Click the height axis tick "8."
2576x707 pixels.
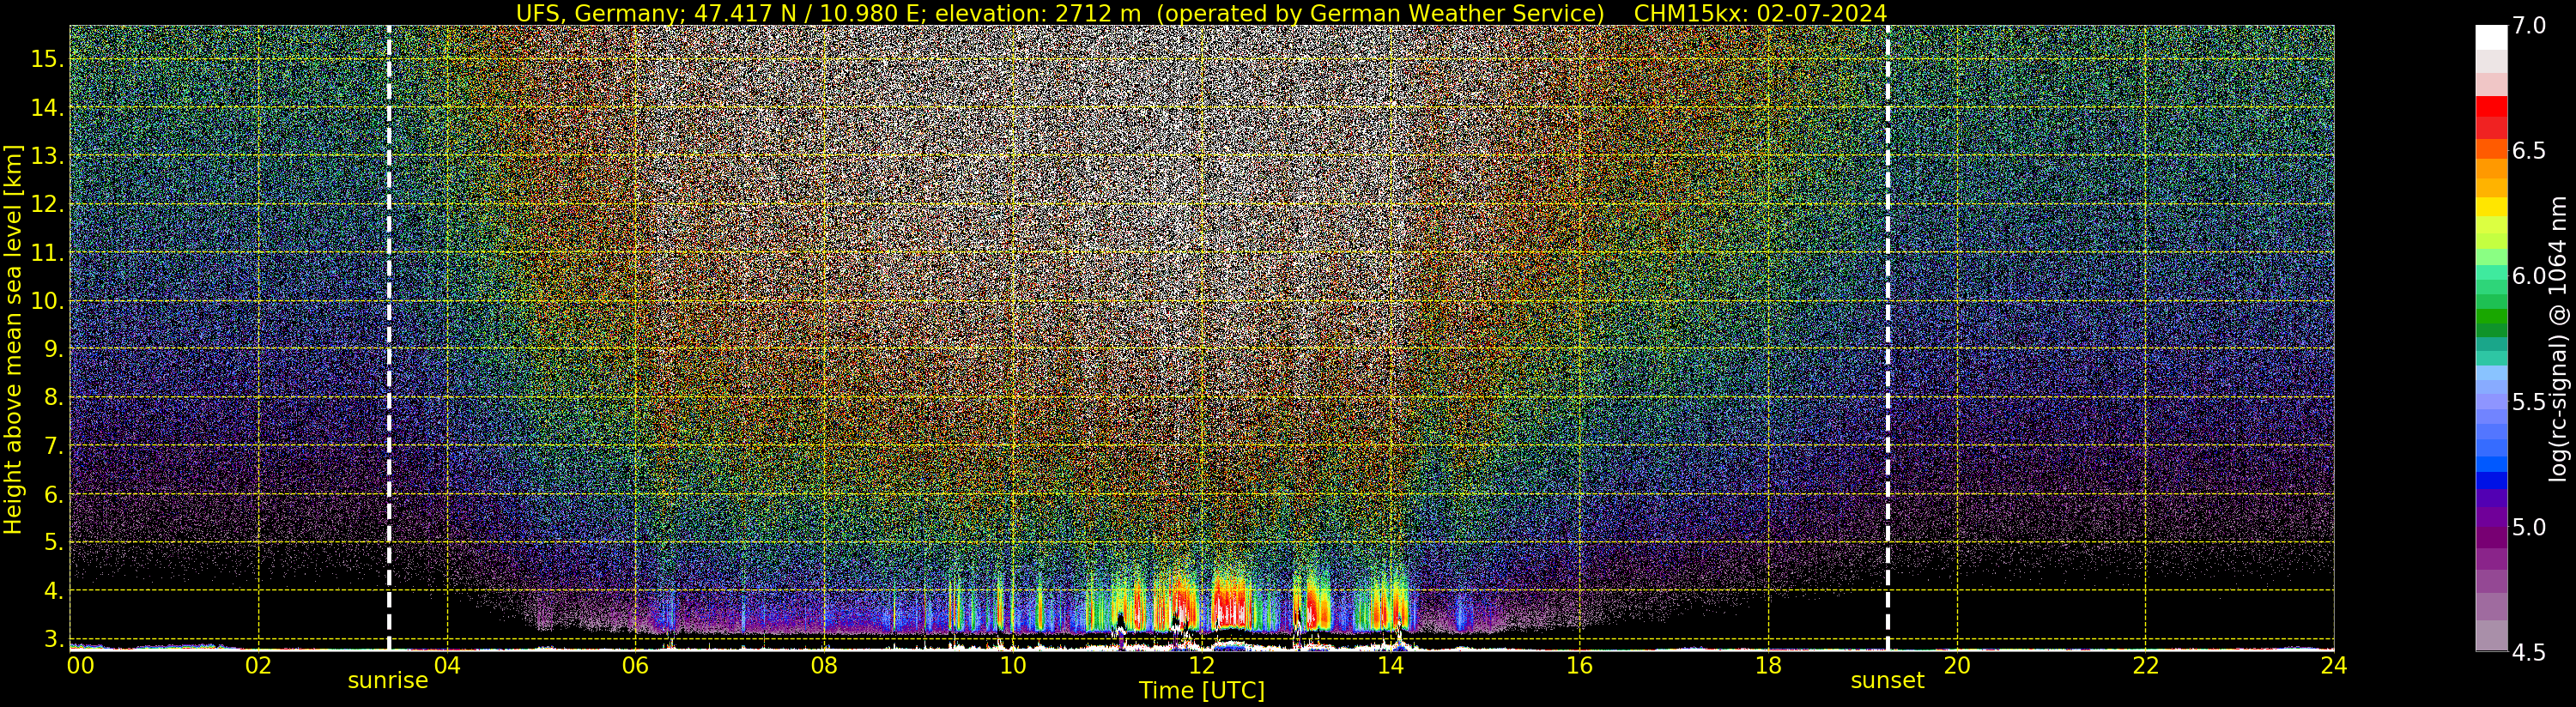coord(54,398)
